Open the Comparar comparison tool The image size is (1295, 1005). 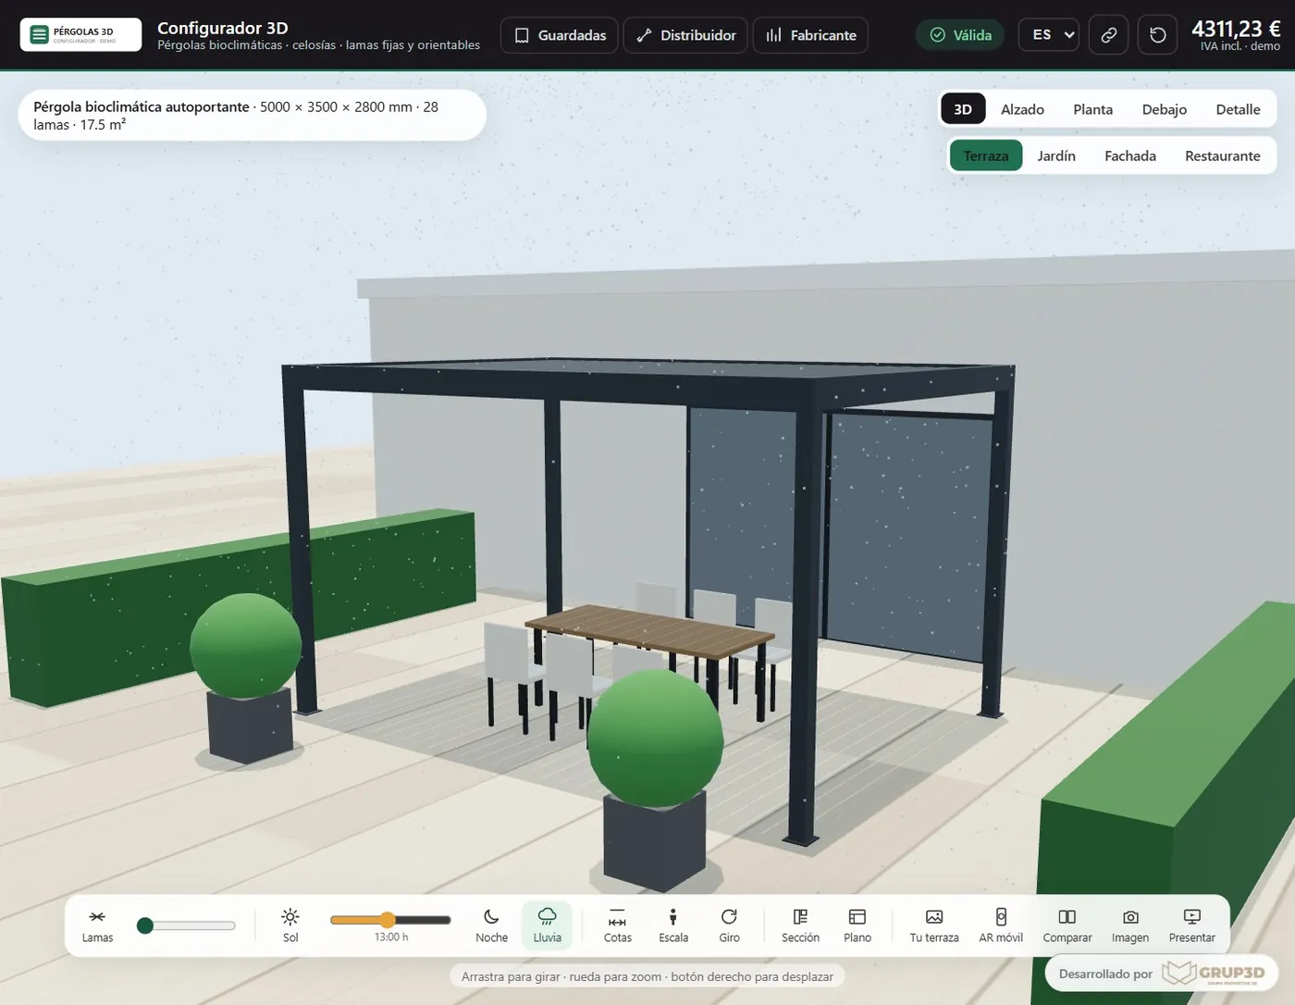tap(1067, 924)
